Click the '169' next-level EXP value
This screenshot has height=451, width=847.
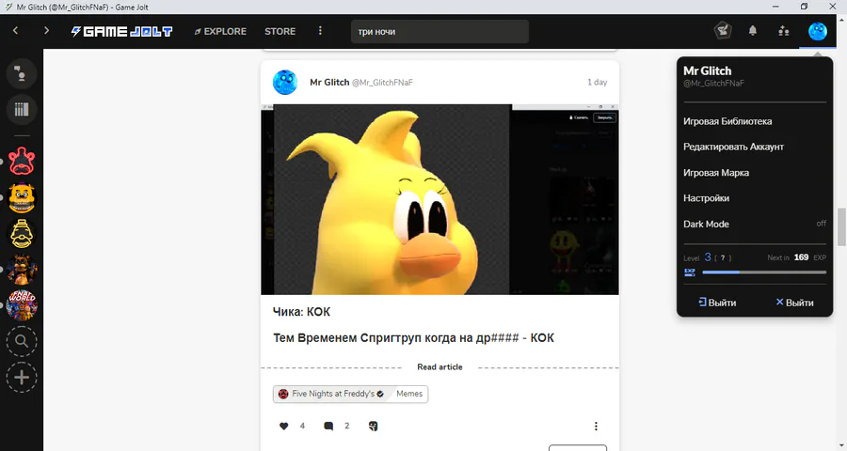coord(801,257)
